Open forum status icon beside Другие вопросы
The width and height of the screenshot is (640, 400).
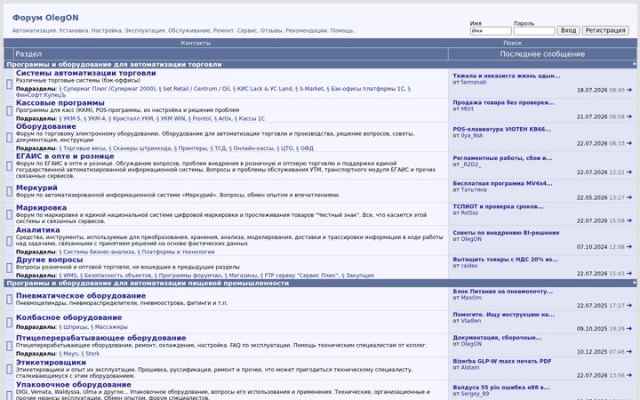tap(9, 268)
